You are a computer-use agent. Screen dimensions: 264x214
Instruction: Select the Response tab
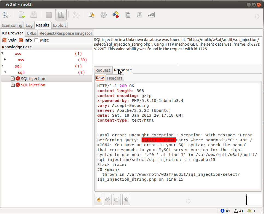[123, 70]
